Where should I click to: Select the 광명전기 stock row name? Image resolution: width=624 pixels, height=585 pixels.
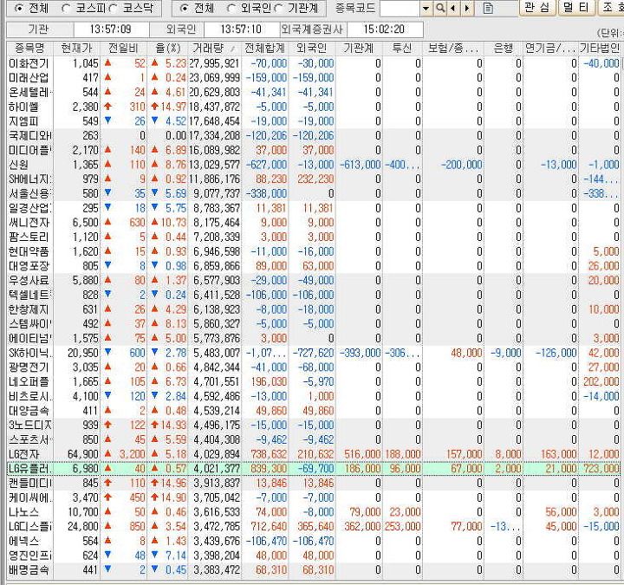[29, 367]
